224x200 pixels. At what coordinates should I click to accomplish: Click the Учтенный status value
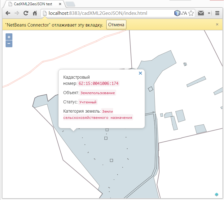pos(88,102)
